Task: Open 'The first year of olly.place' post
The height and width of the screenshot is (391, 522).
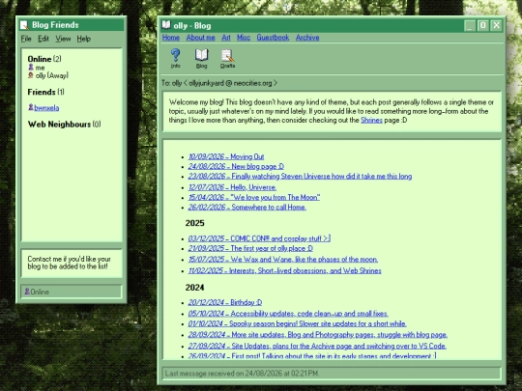Action: click(250, 248)
